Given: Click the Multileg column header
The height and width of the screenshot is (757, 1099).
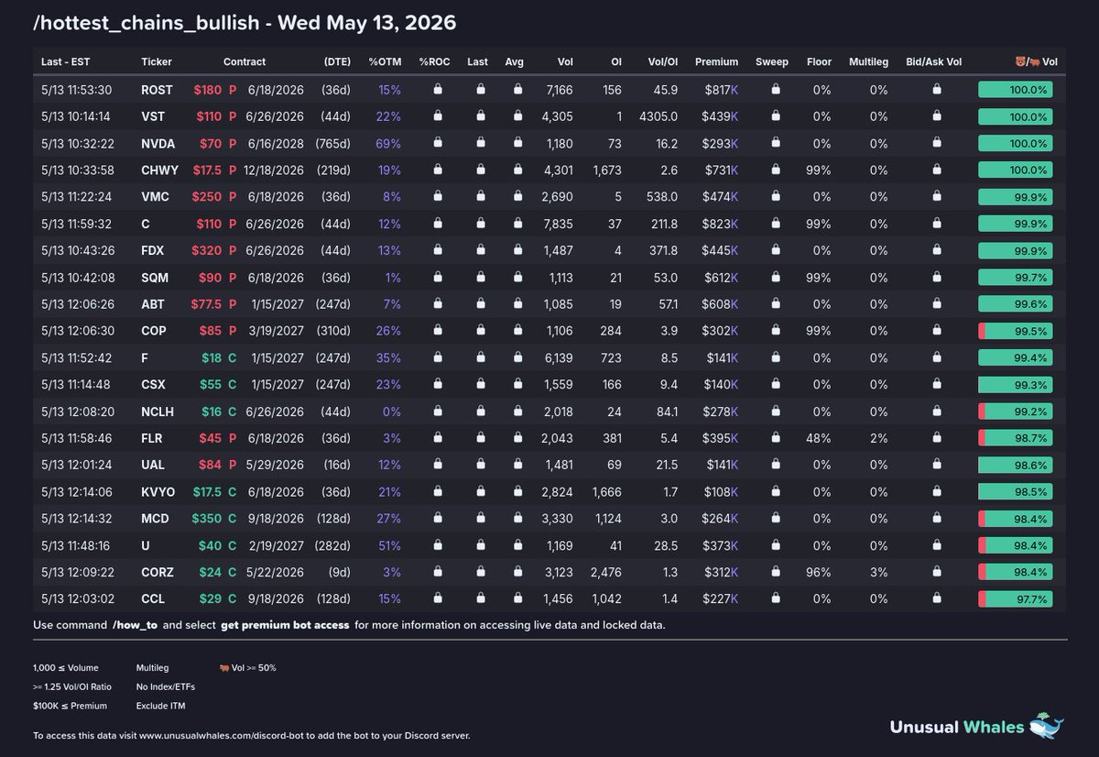Looking at the screenshot, I should [x=868, y=61].
